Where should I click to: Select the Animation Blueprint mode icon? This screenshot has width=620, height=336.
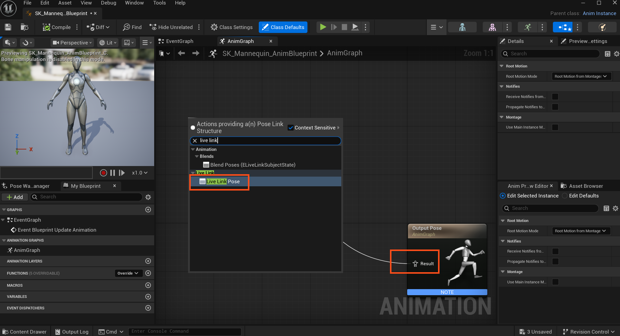pyautogui.click(x=563, y=27)
